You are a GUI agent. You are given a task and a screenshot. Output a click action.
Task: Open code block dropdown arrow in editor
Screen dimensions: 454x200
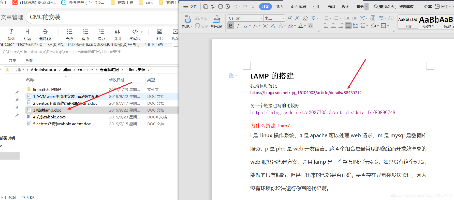(142, 32)
